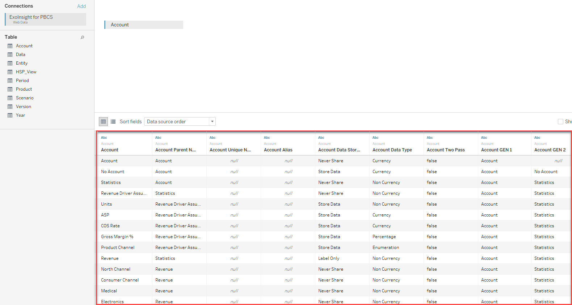Click the Product table grid icon
This screenshot has width=572, height=305.
(10, 89)
